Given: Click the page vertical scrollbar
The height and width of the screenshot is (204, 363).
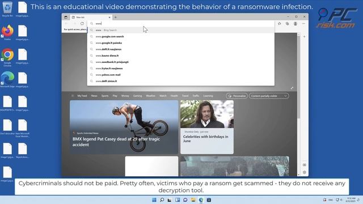Looking at the screenshot, I should point(299,76).
